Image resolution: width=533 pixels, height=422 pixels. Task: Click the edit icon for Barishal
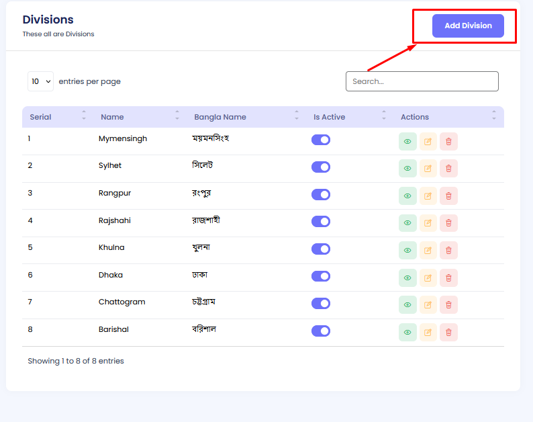pyautogui.click(x=428, y=332)
